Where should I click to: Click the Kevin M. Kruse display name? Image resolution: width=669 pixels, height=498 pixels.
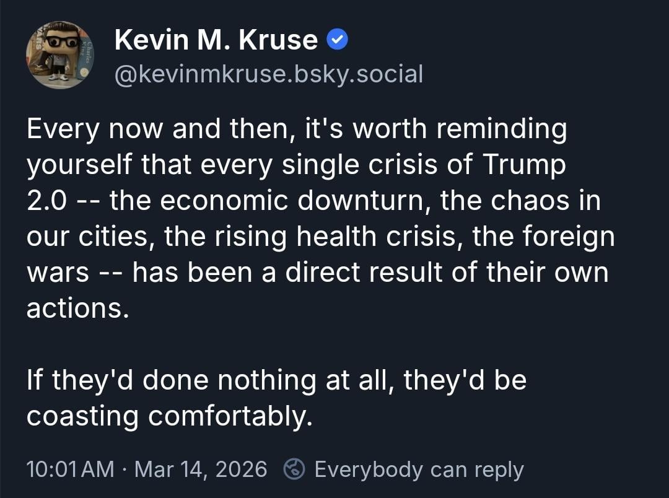tap(216, 40)
